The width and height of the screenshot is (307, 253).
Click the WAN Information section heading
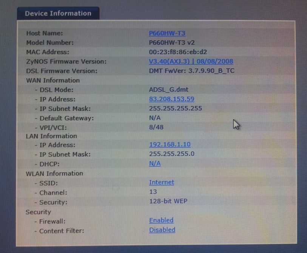(x=53, y=80)
